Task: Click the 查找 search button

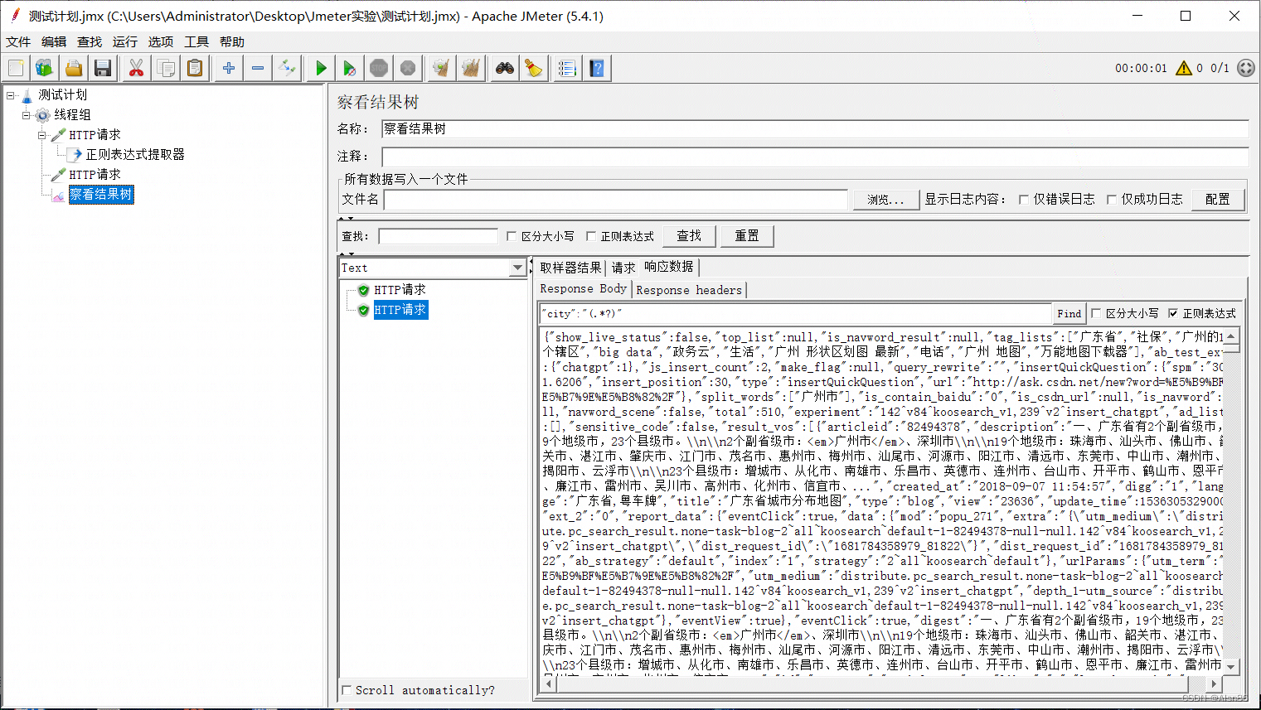Action: pyautogui.click(x=689, y=236)
